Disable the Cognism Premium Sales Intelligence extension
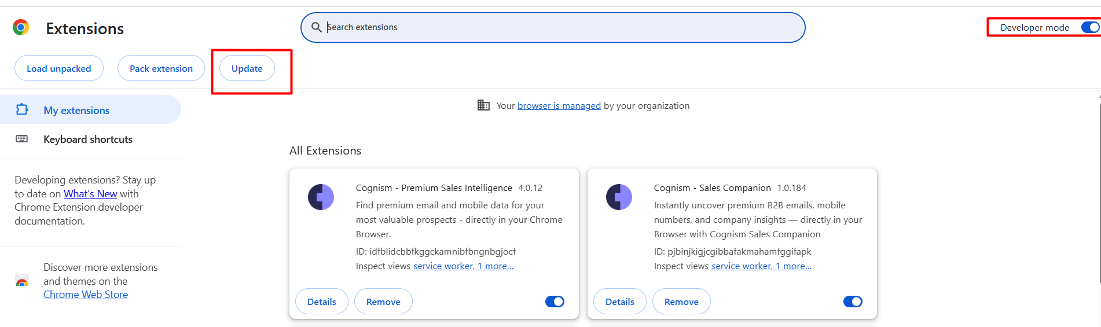 coord(555,302)
